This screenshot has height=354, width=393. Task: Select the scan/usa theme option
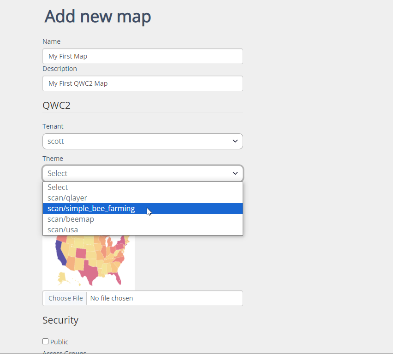(x=63, y=230)
